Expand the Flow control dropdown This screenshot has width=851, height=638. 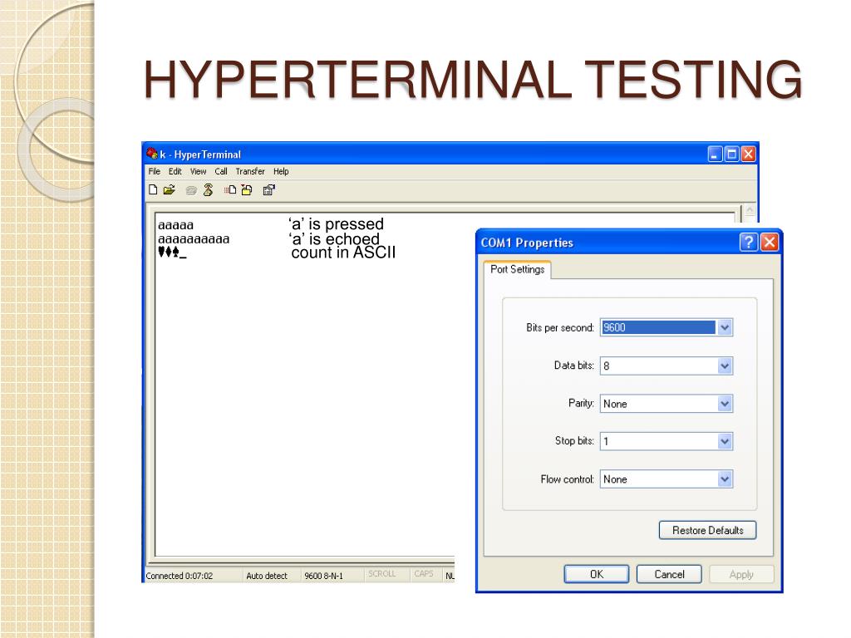coord(725,479)
